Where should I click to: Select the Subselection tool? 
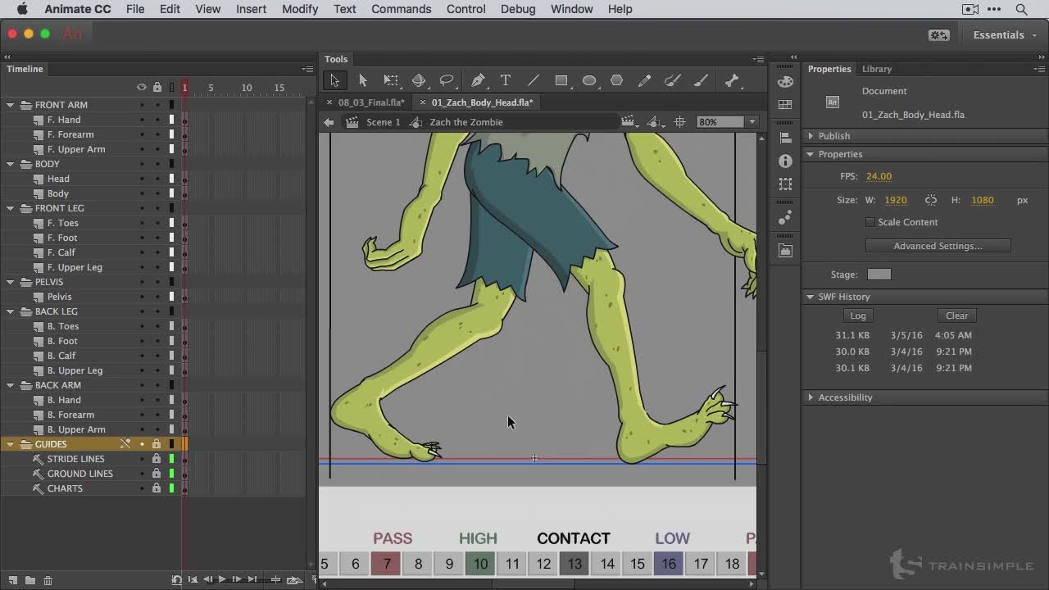(363, 80)
